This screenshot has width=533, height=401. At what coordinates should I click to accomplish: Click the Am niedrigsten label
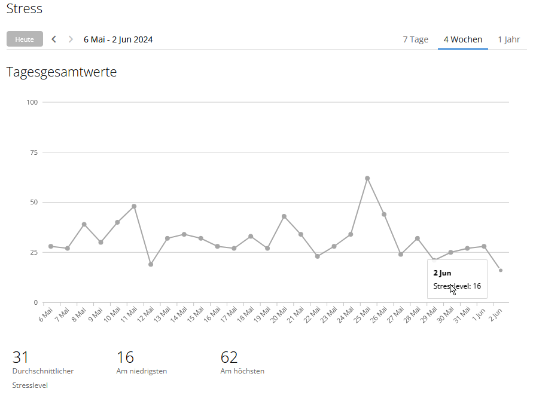[x=141, y=371]
